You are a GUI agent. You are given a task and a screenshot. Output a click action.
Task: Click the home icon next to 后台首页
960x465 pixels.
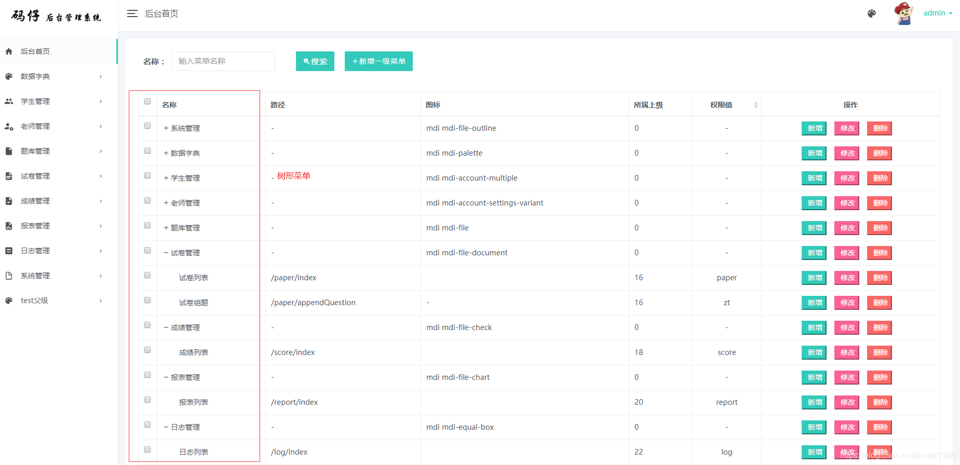click(9, 51)
